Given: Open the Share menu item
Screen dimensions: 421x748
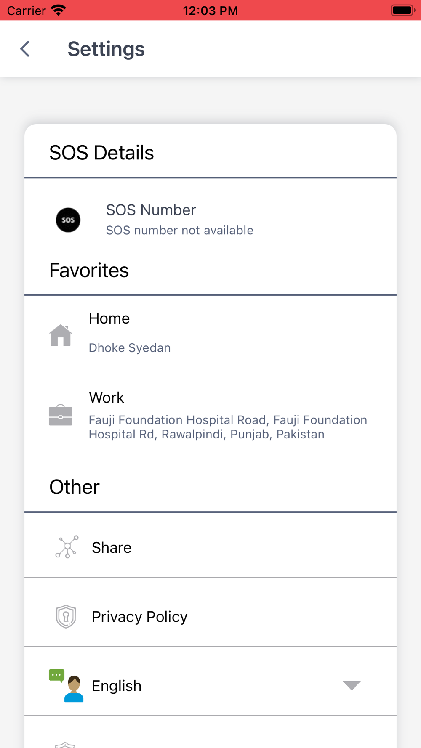Looking at the screenshot, I should click(x=210, y=545).
